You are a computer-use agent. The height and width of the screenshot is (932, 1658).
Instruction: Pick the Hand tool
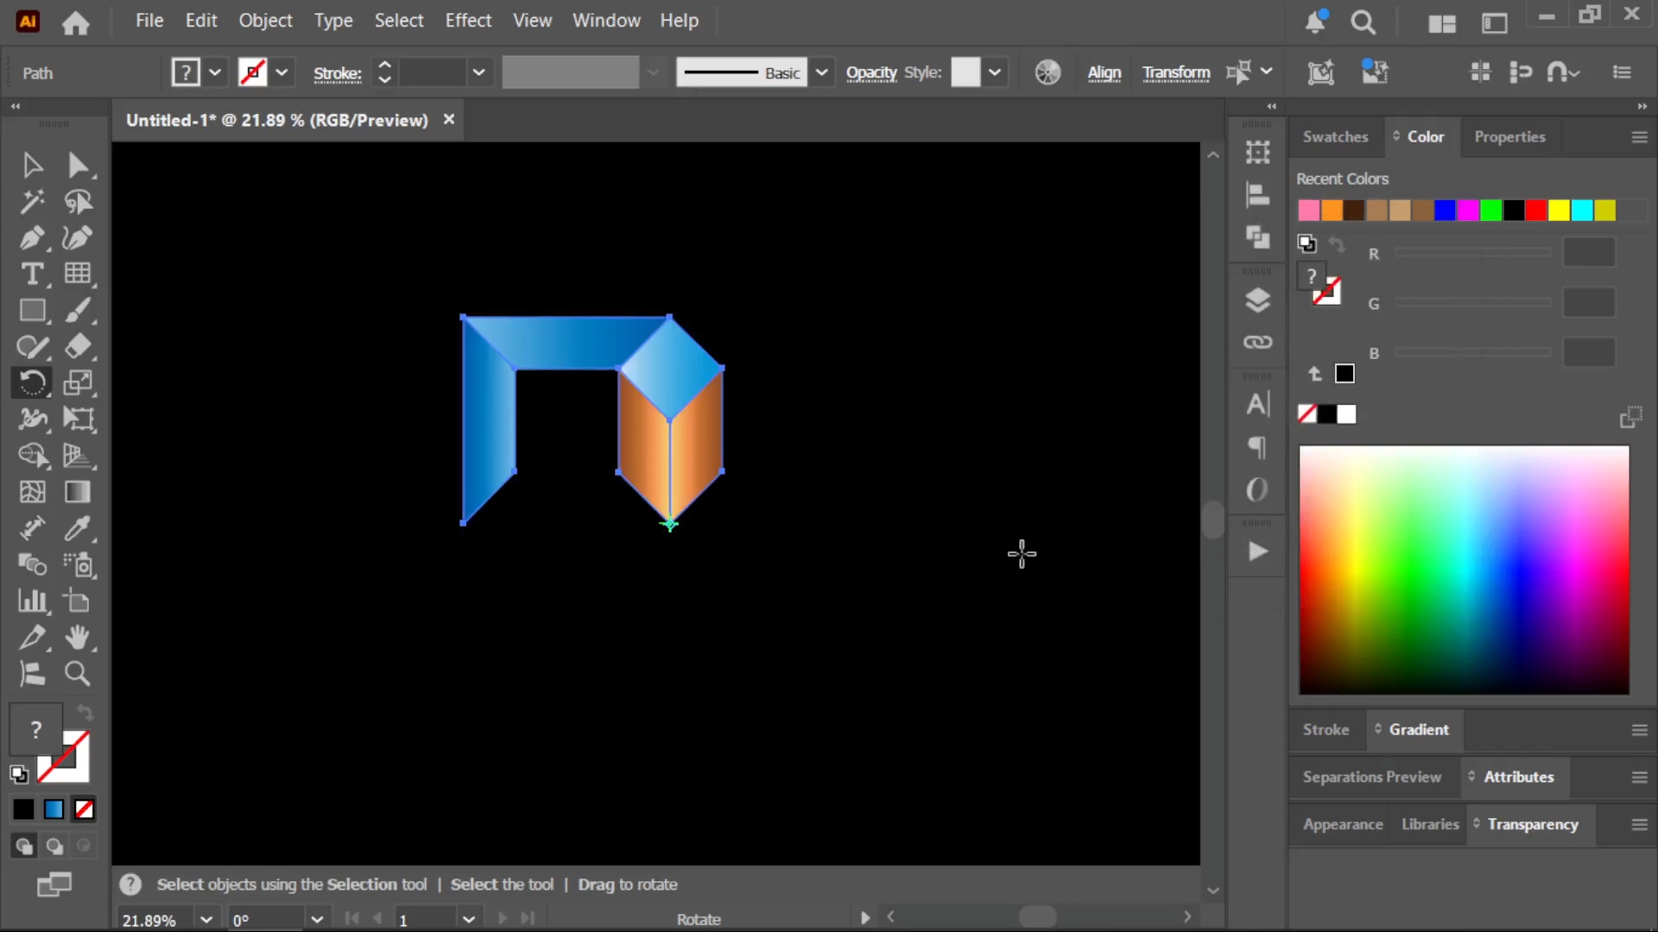point(78,637)
